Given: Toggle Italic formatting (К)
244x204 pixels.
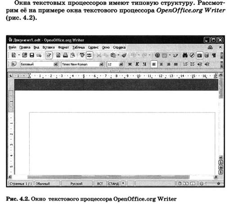Looking at the screenshot, I should [137, 64].
